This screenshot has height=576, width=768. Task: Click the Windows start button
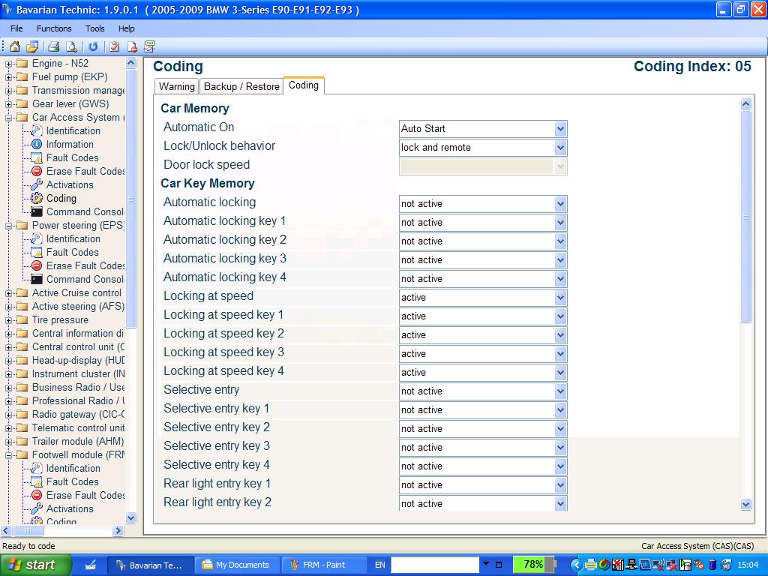click(35, 565)
